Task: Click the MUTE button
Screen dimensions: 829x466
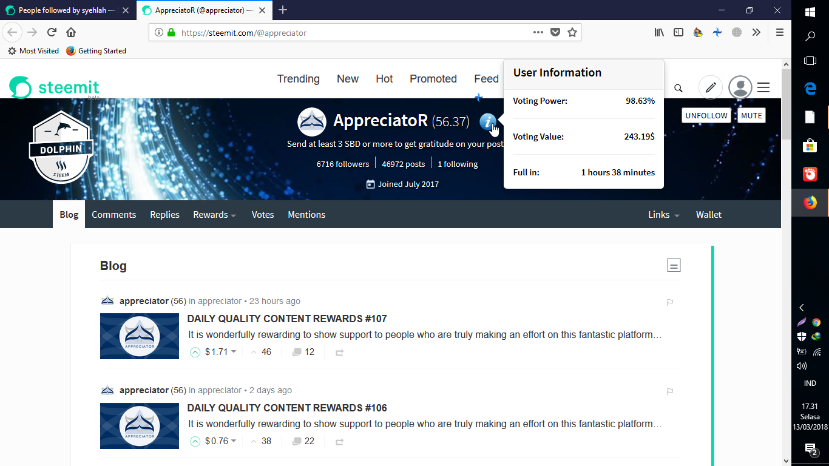Action: click(x=751, y=115)
